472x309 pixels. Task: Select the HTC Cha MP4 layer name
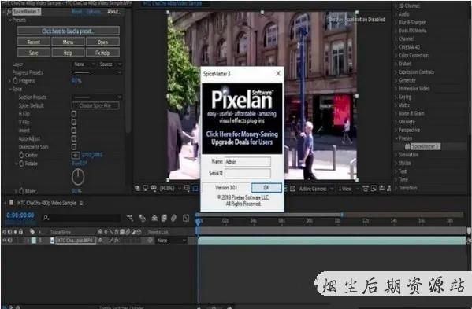point(76,241)
